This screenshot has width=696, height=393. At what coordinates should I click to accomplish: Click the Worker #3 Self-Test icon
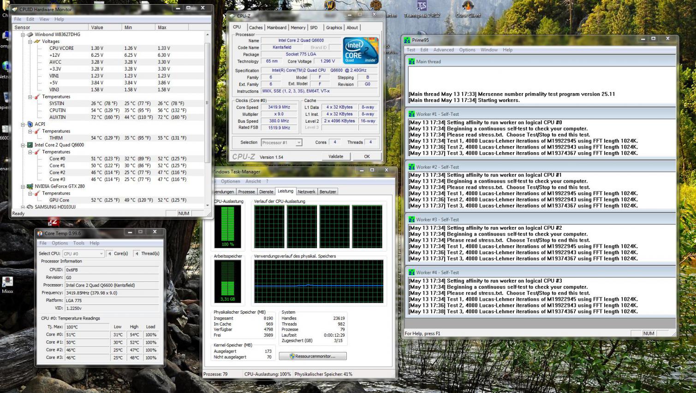411,220
